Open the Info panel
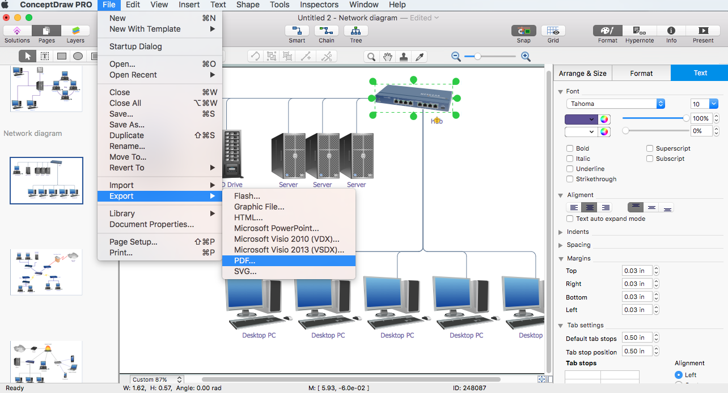The width and height of the screenshot is (728, 393). coord(671,31)
